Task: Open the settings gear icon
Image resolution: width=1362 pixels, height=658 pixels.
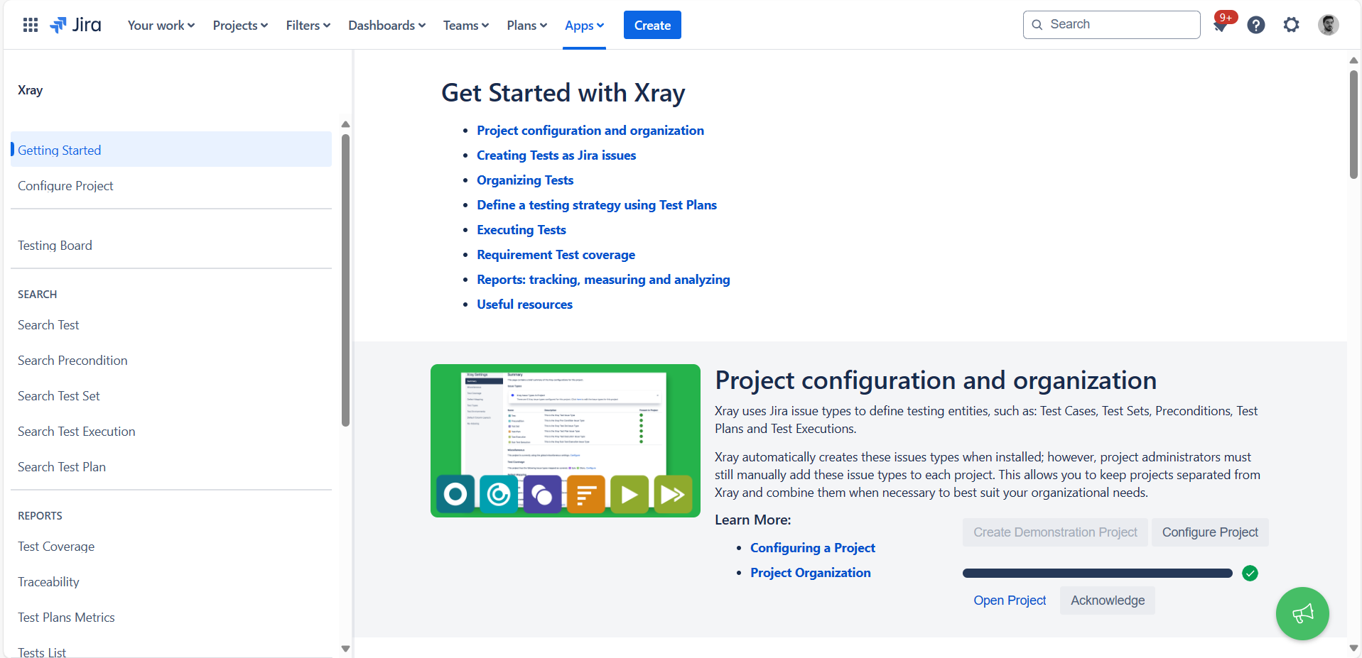Action: (1291, 25)
